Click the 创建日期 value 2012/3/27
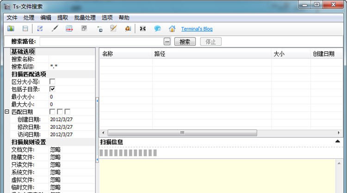 [x=72, y=120]
